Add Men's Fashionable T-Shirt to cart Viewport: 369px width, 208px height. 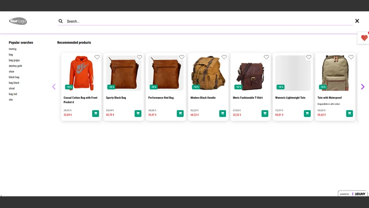(x=265, y=113)
